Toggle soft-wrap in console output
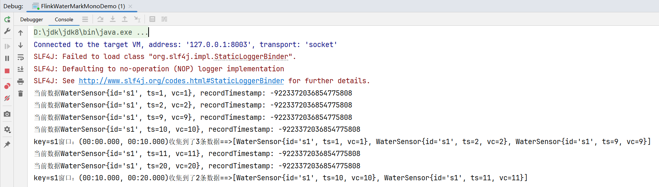Viewport: 659px width, 187px height. (x=21, y=57)
